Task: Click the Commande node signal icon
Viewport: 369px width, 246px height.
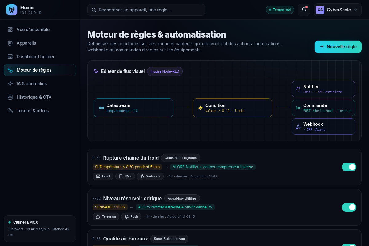Action: click(298, 108)
